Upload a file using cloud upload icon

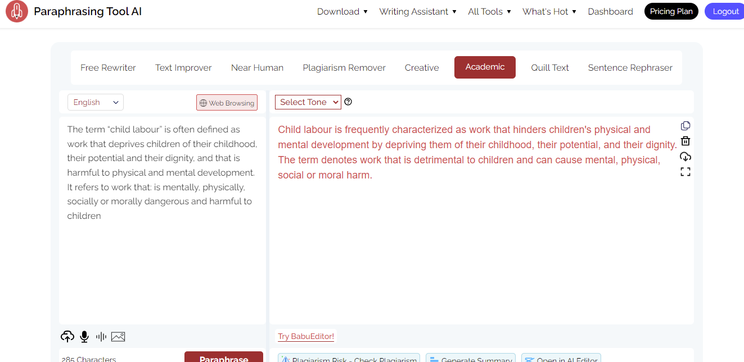coord(67,337)
